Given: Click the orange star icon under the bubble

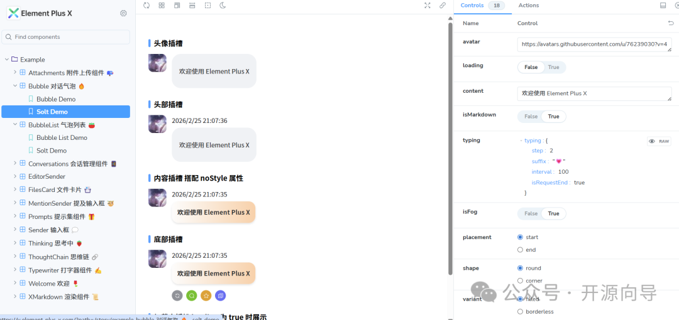Looking at the screenshot, I should [206, 296].
